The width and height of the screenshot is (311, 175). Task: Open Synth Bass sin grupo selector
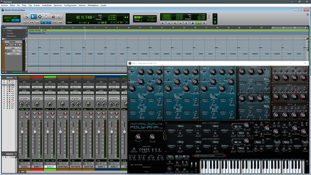(x=63, y=99)
